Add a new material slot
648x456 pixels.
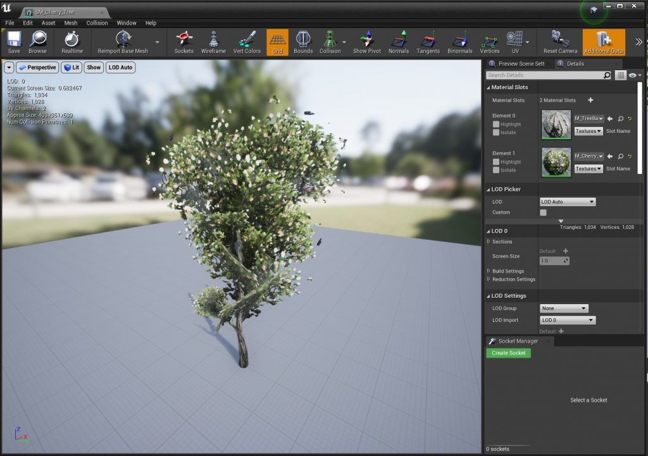590,100
